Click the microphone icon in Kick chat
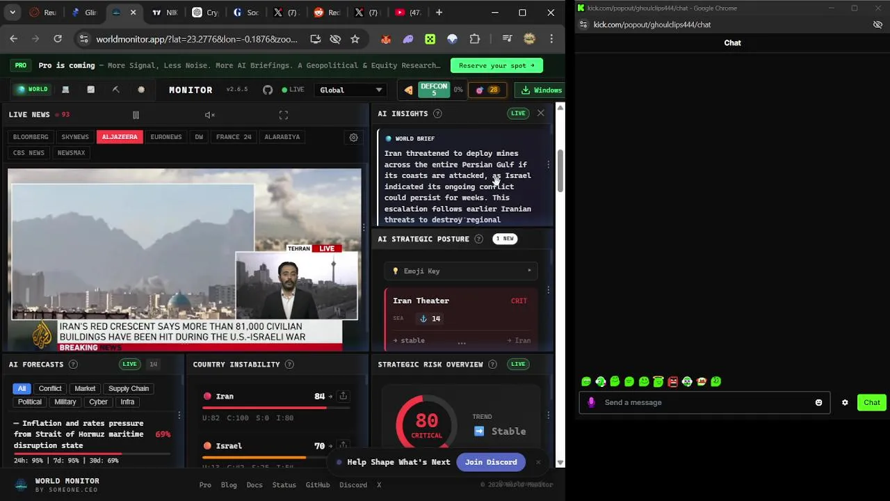Viewport: 890px width, 501px height. (x=591, y=402)
